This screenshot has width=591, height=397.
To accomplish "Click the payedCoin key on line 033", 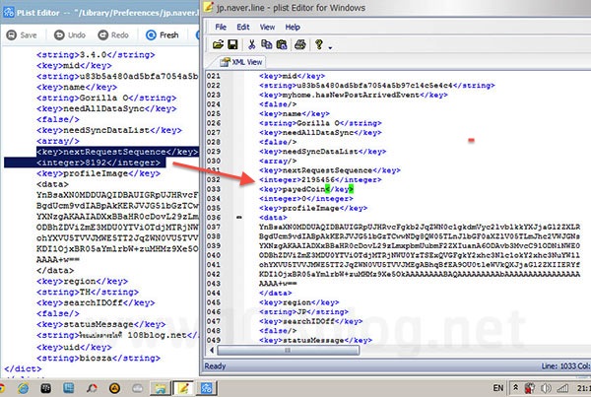I will (x=306, y=189).
